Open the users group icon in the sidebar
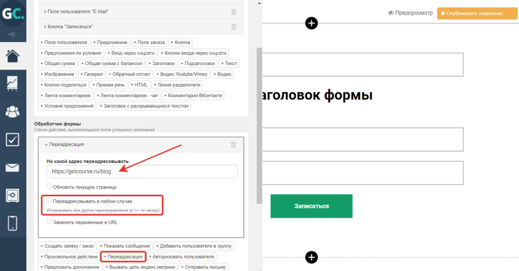 click(13, 111)
